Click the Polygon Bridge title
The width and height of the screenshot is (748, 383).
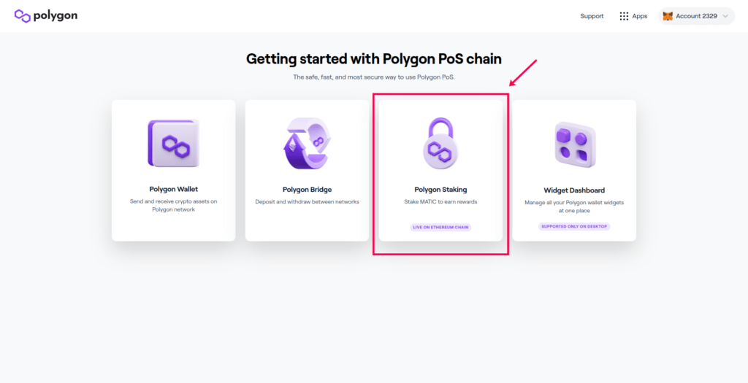click(307, 190)
